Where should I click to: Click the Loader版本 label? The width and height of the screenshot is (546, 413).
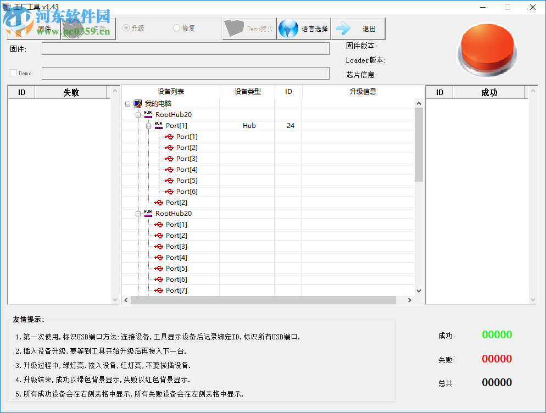tap(365, 60)
